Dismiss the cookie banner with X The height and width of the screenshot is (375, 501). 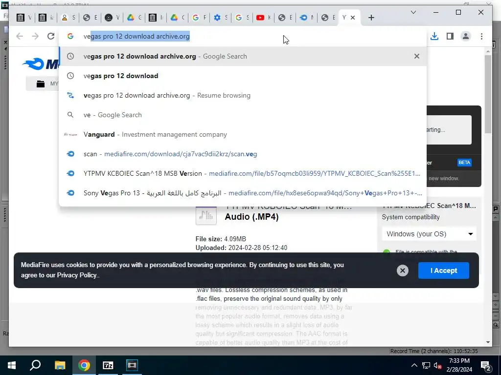pos(403,271)
